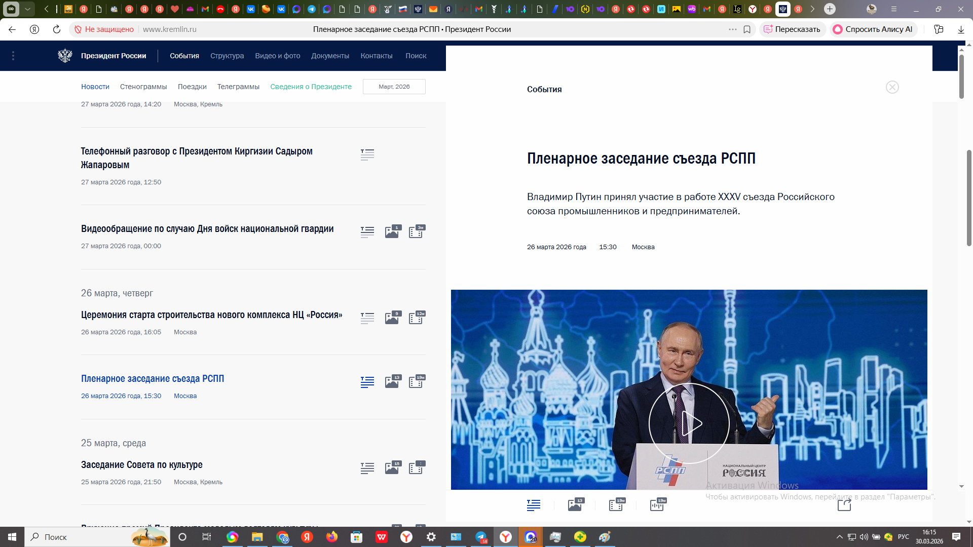Open the three-dot side menu beside Президент России

click(13, 56)
